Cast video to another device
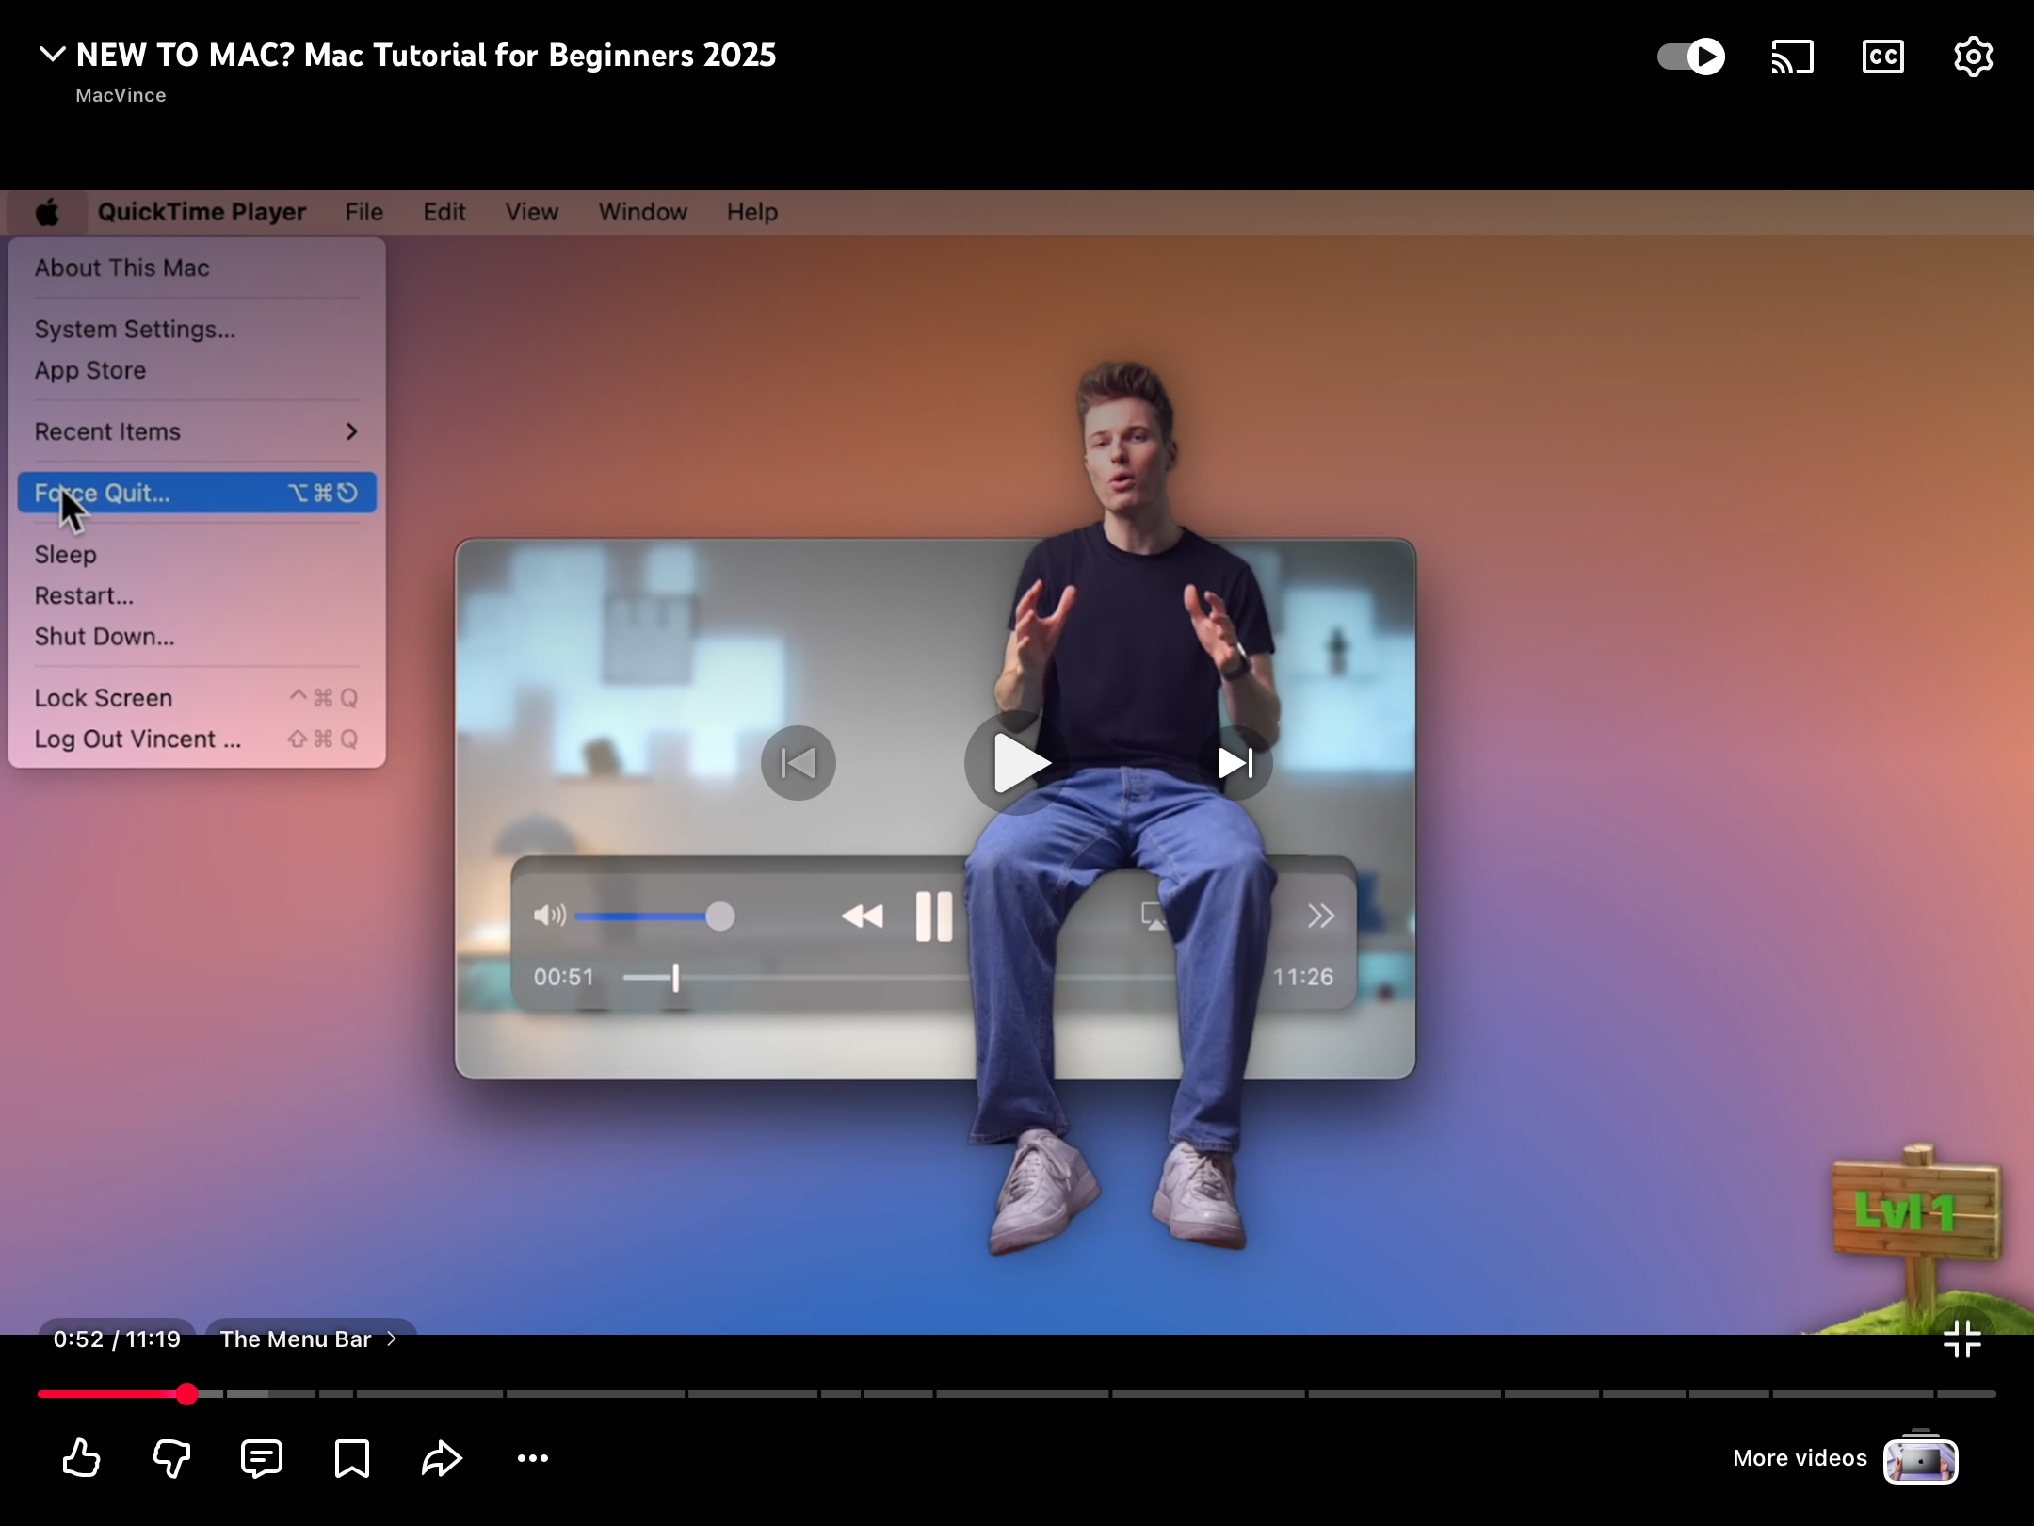 pyautogui.click(x=1792, y=57)
